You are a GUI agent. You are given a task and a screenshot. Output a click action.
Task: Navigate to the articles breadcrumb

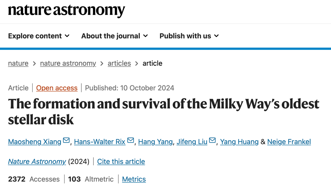pos(119,63)
